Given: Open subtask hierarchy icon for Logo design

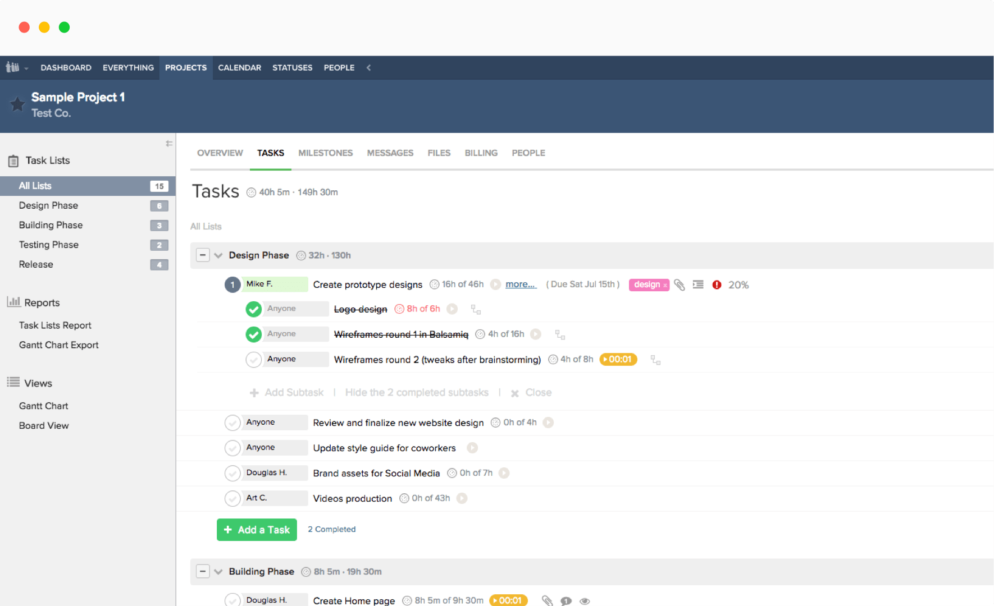Looking at the screenshot, I should (476, 309).
